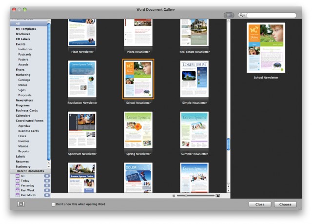Screen dimensions: 312x224
Task: Click calendar icon next to Past Month
Action: pyautogui.click(x=18, y=195)
